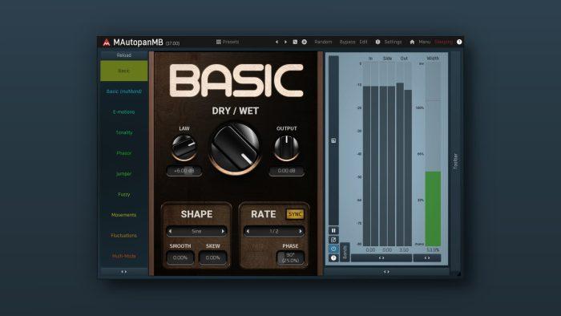561x316 pixels.
Task: Click the MeldaProduction logo icon
Action: point(107,43)
